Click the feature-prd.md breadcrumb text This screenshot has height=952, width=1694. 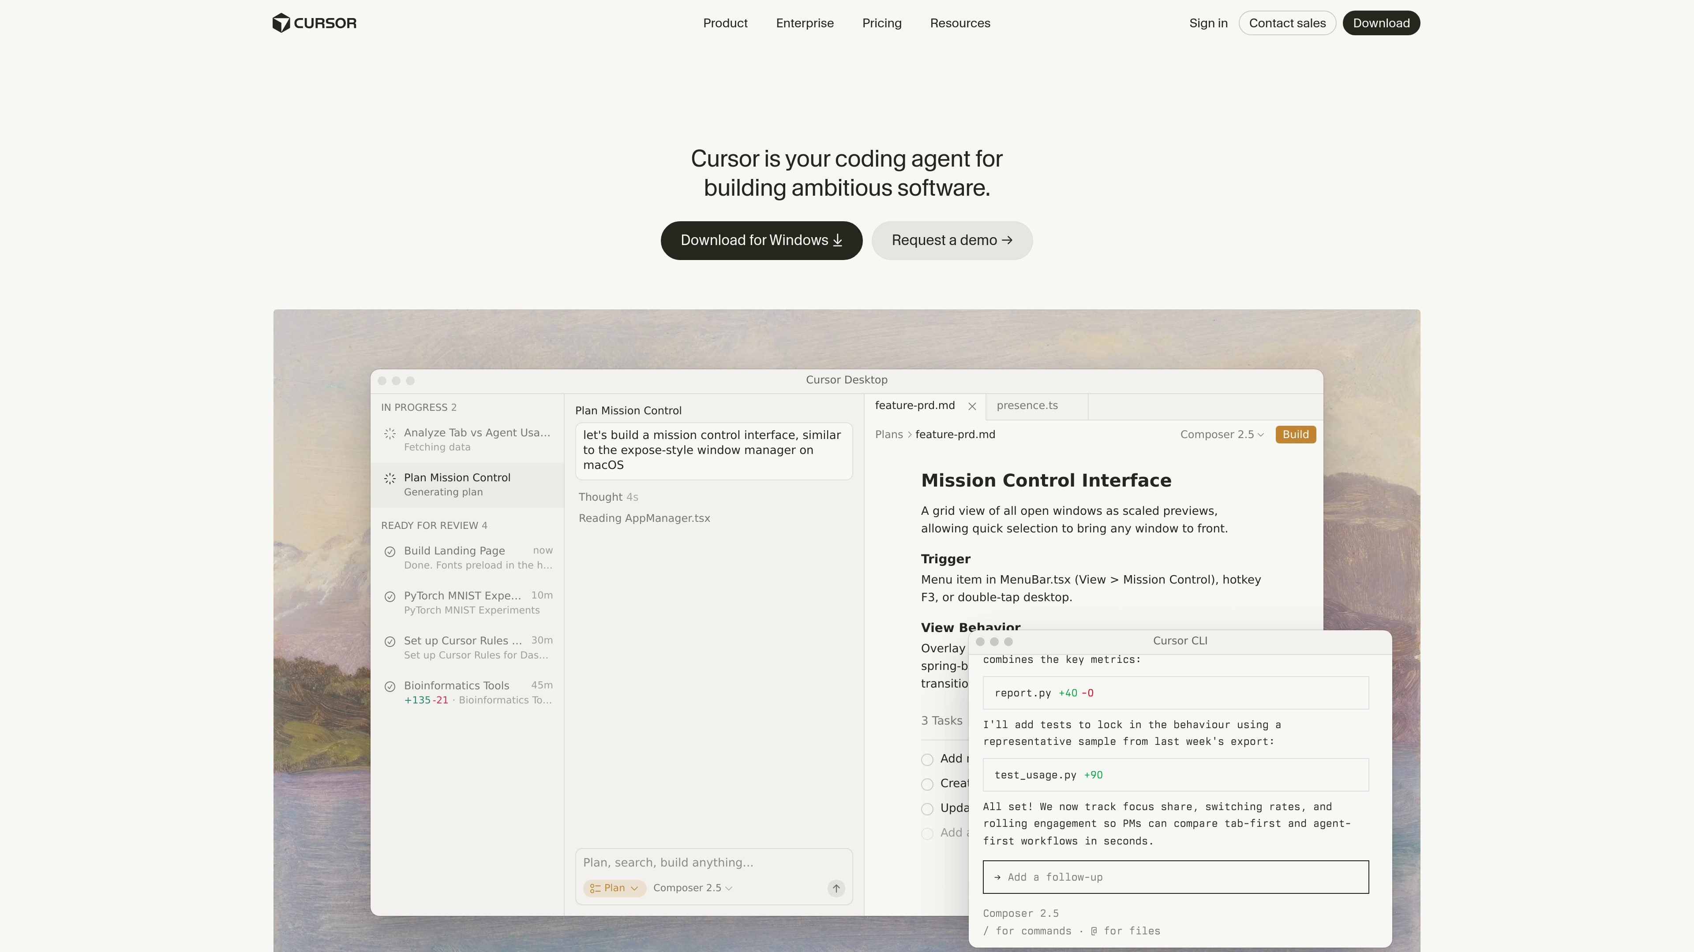(x=955, y=435)
